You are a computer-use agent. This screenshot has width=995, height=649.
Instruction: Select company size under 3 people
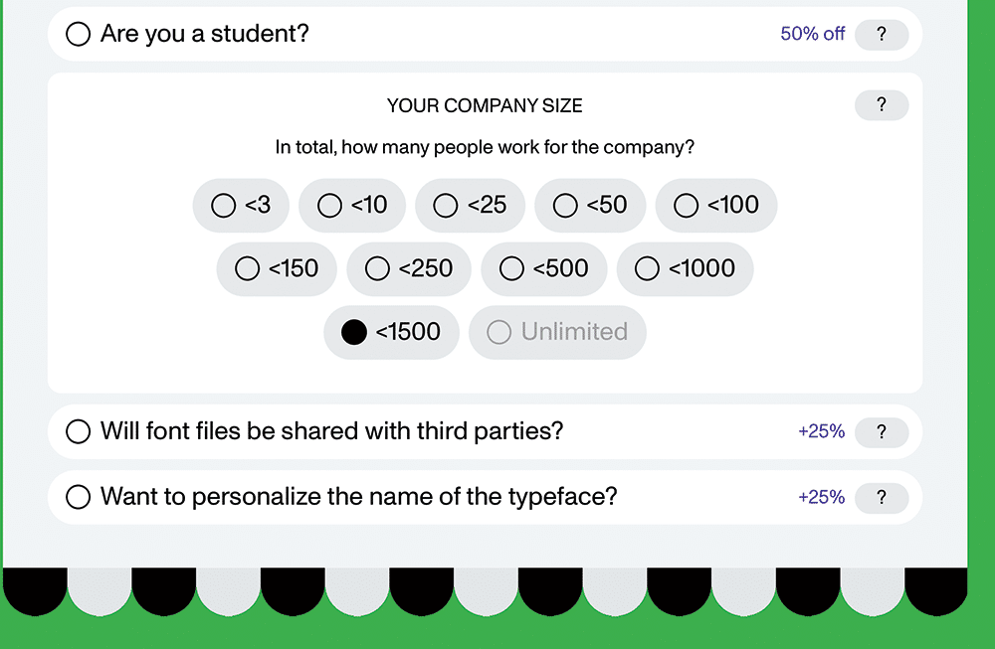(x=241, y=205)
